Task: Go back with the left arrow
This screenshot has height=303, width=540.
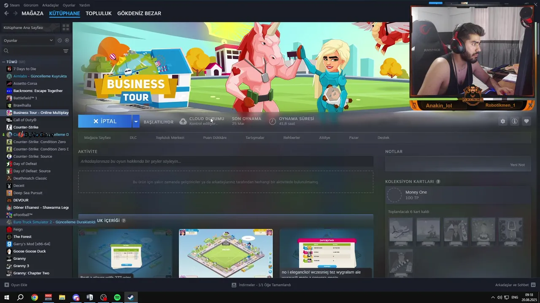Action: 6,13
